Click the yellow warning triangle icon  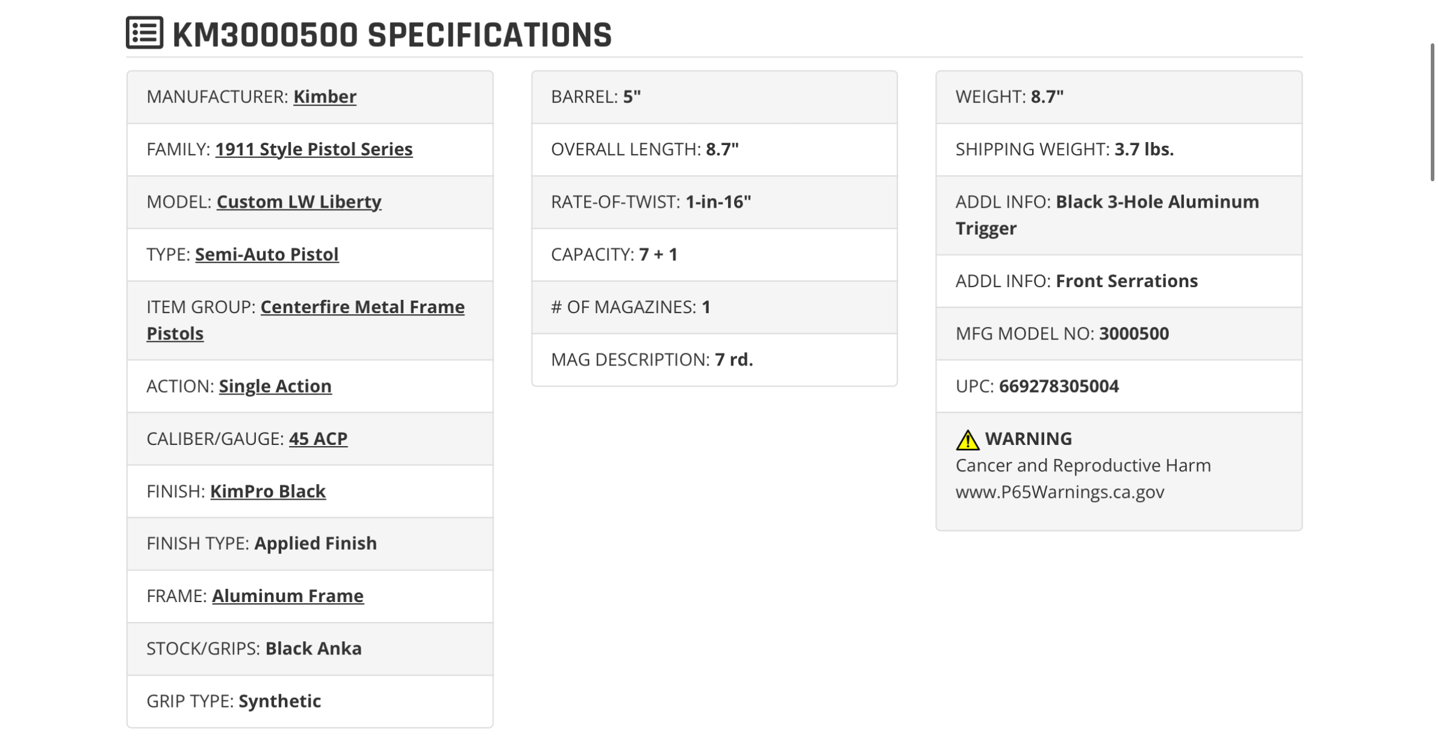coord(967,440)
